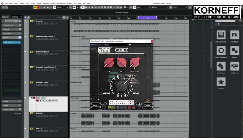Click the red PRE-DELAY knob

(135, 62)
